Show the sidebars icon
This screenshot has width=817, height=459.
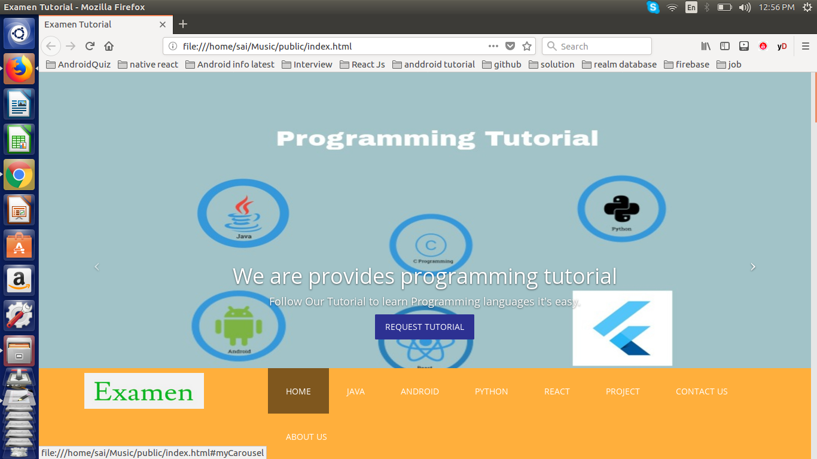coord(725,46)
